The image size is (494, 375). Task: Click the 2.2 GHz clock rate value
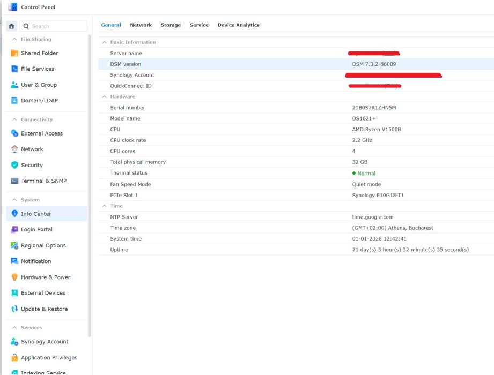click(x=362, y=140)
